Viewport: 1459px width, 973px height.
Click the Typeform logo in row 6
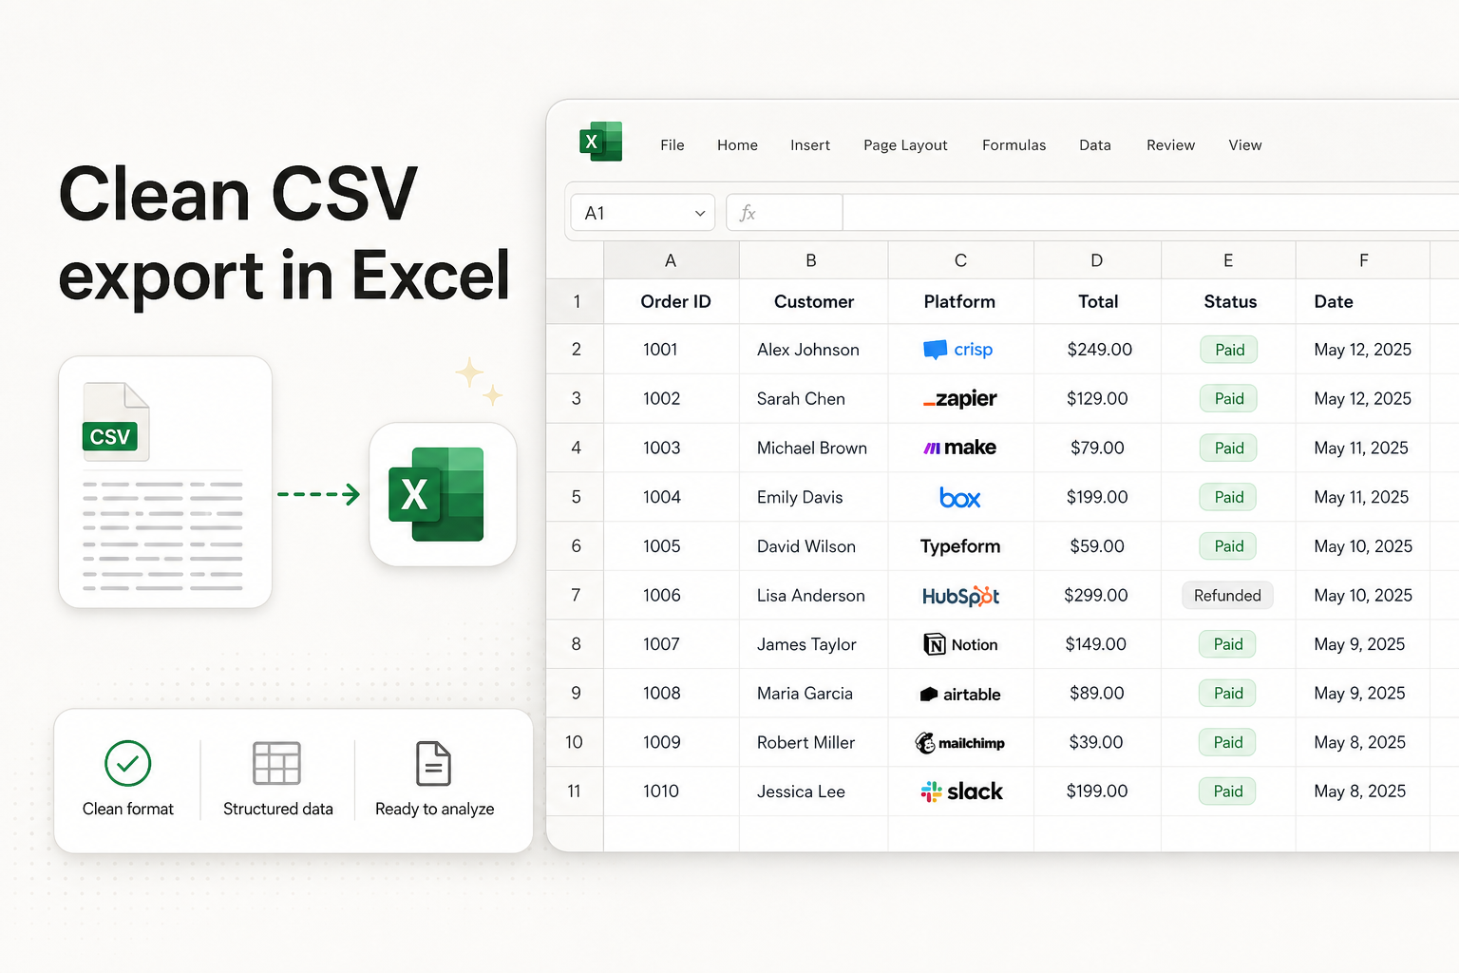click(960, 546)
